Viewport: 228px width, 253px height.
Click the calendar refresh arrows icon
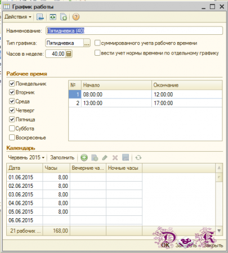tap(138, 157)
